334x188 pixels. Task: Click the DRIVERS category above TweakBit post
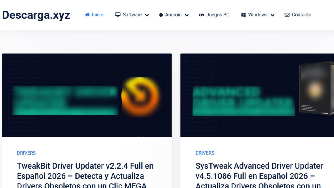[x=26, y=153]
